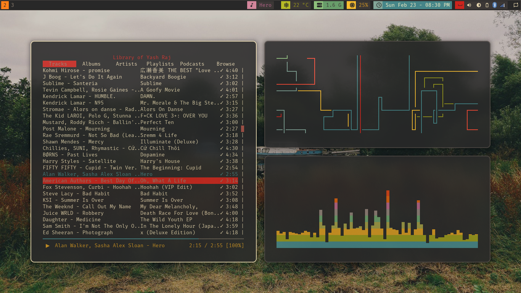This screenshot has width=521, height=293.
Task: Click 'Hero' now-playing label in top bar
Action: [x=265, y=5]
